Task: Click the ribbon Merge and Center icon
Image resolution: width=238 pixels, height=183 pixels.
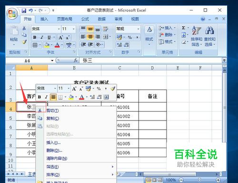Action: tap(106, 37)
